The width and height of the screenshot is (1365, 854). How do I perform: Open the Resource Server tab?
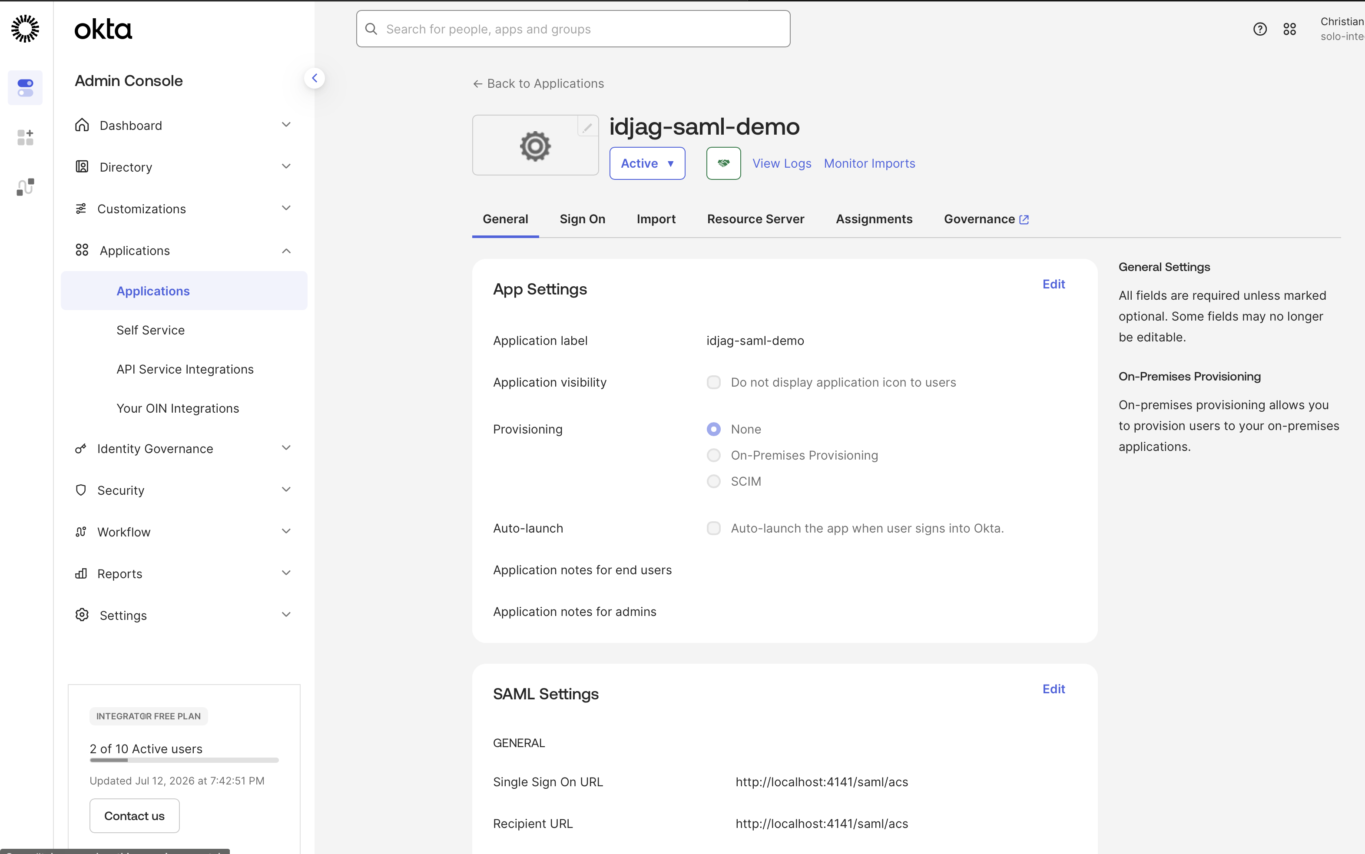(x=755, y=219)
